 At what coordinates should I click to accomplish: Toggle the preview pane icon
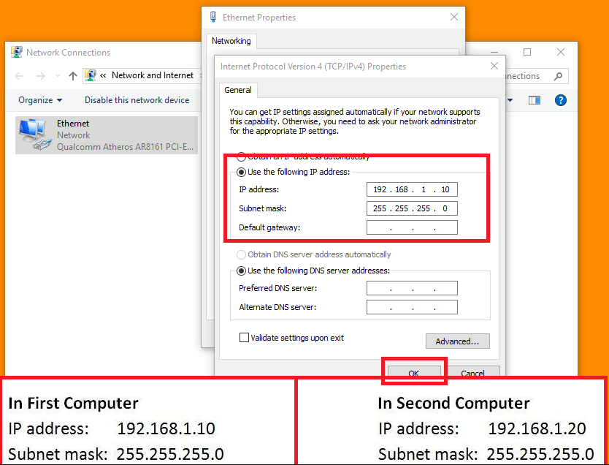pyautogui.click(x=535, y=100)
